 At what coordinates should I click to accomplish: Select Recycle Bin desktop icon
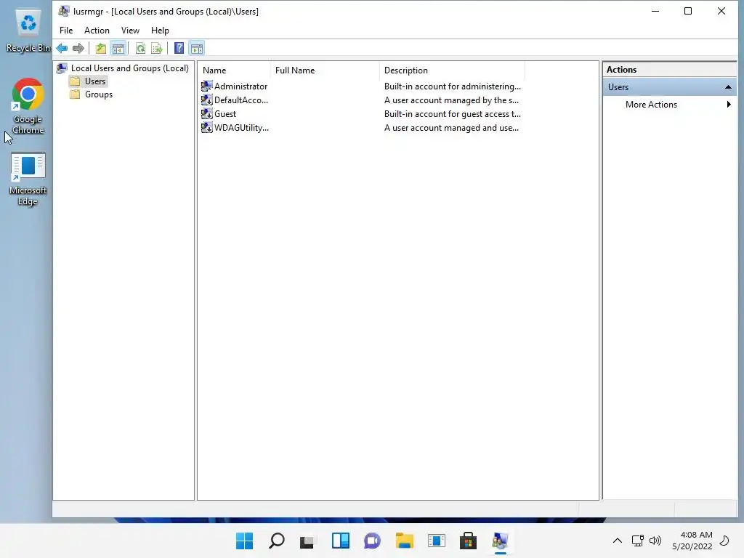click(28, 31)
